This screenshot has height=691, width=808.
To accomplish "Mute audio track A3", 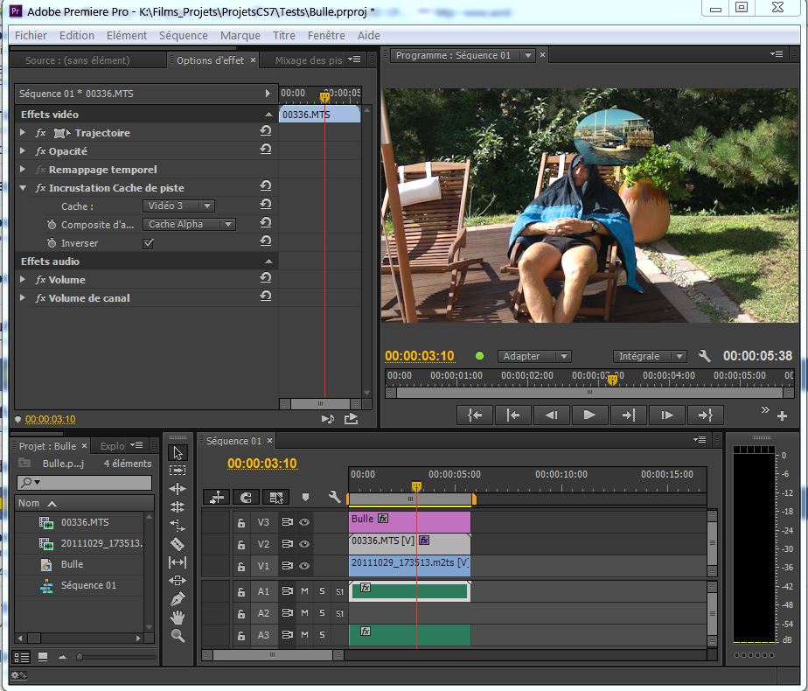I will click(x=304, y=635).
